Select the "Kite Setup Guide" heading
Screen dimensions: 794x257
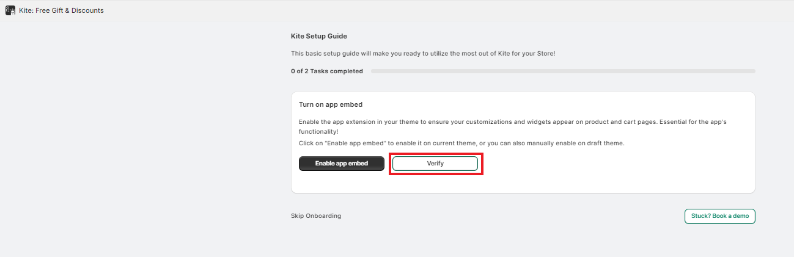pyautogui.click(x=319, y=37)
